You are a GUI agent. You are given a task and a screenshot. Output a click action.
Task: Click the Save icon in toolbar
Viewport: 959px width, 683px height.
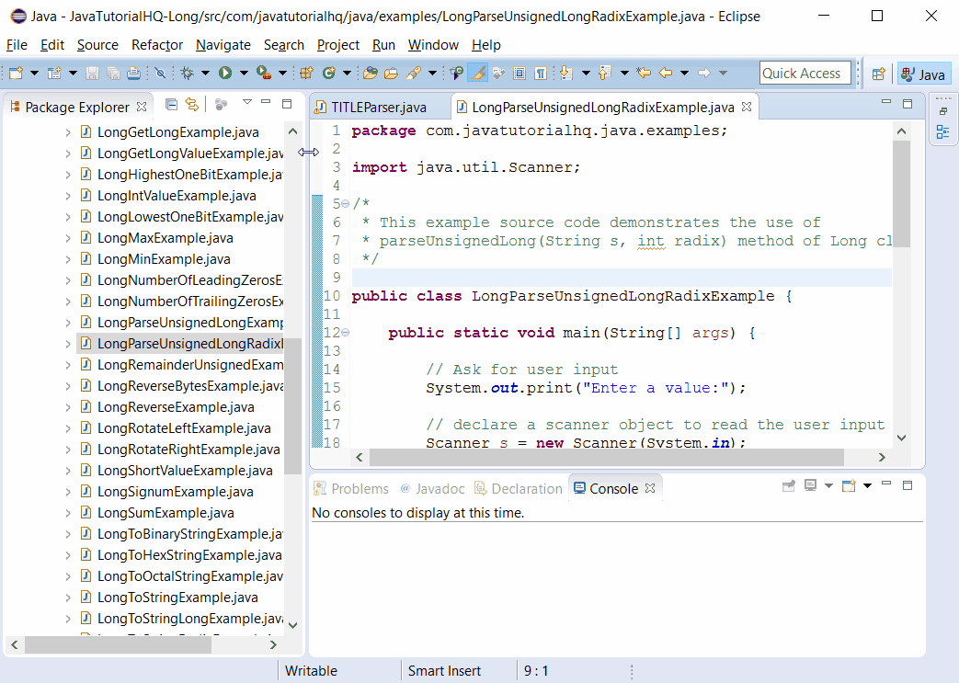coord(92,74)
